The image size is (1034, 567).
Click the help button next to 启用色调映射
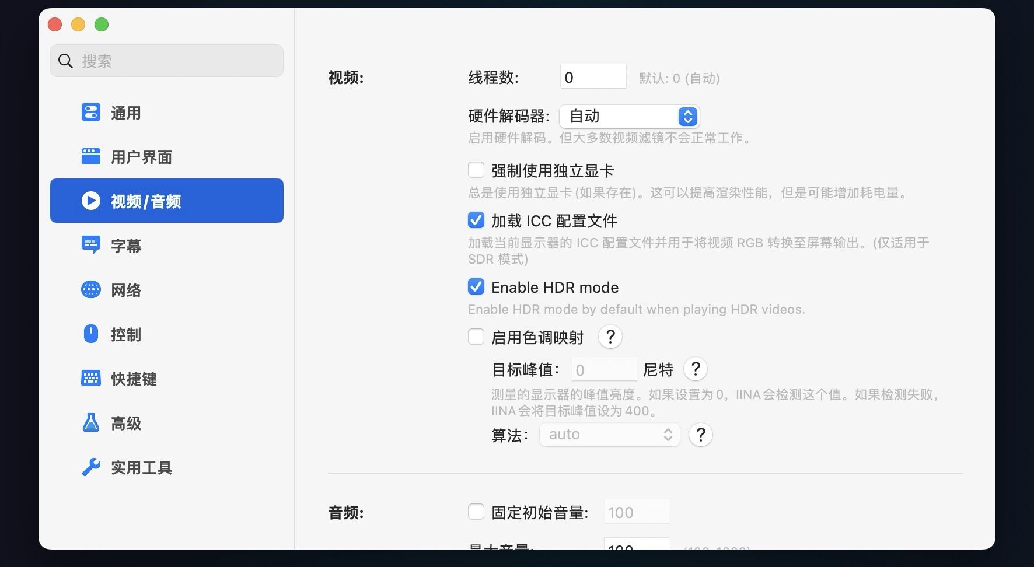tap(610, 337)
